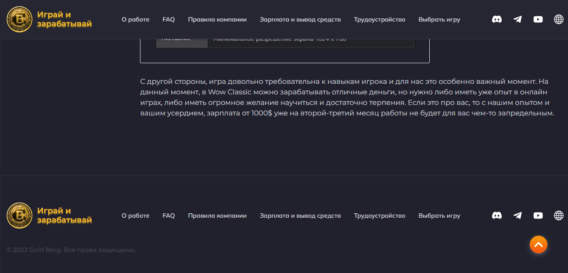Screen dimensions: 568x273
Task: Open the YouTube channel from the header
Action: point(538,19)
